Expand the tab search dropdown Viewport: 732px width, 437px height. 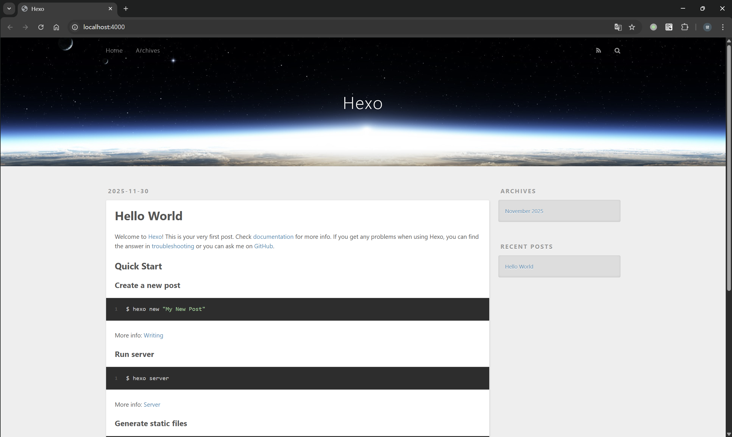click(9, 9)
